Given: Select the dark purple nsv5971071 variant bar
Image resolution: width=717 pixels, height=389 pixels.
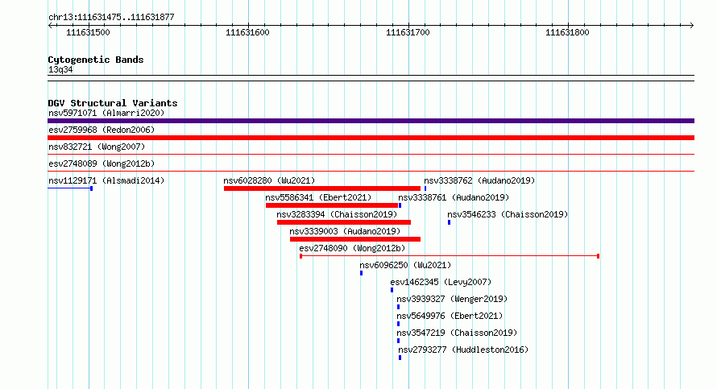Looking at the screenshot, I should coord(371,121).
